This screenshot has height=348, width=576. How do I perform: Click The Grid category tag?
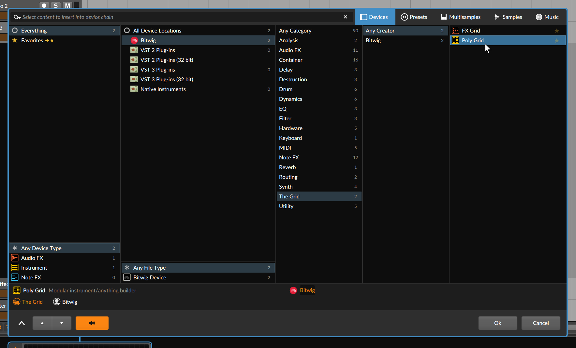28,302
